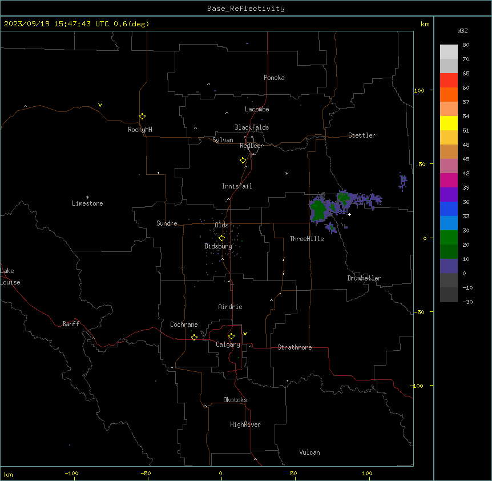Click the asterisk marker above Limestone
Screen dimensions: 492x481
[x=87, y=198]
